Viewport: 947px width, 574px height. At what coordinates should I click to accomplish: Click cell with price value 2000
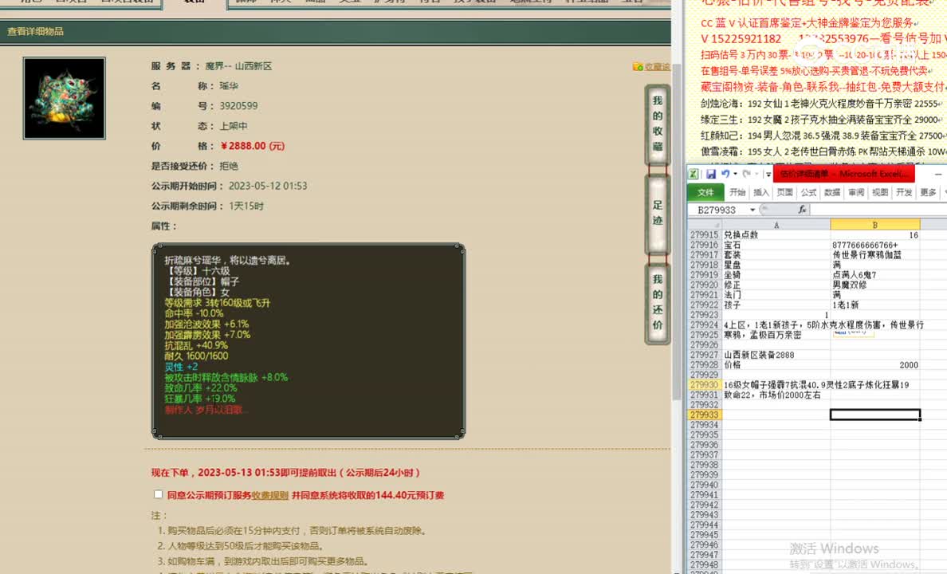click(x=875, y=365)
